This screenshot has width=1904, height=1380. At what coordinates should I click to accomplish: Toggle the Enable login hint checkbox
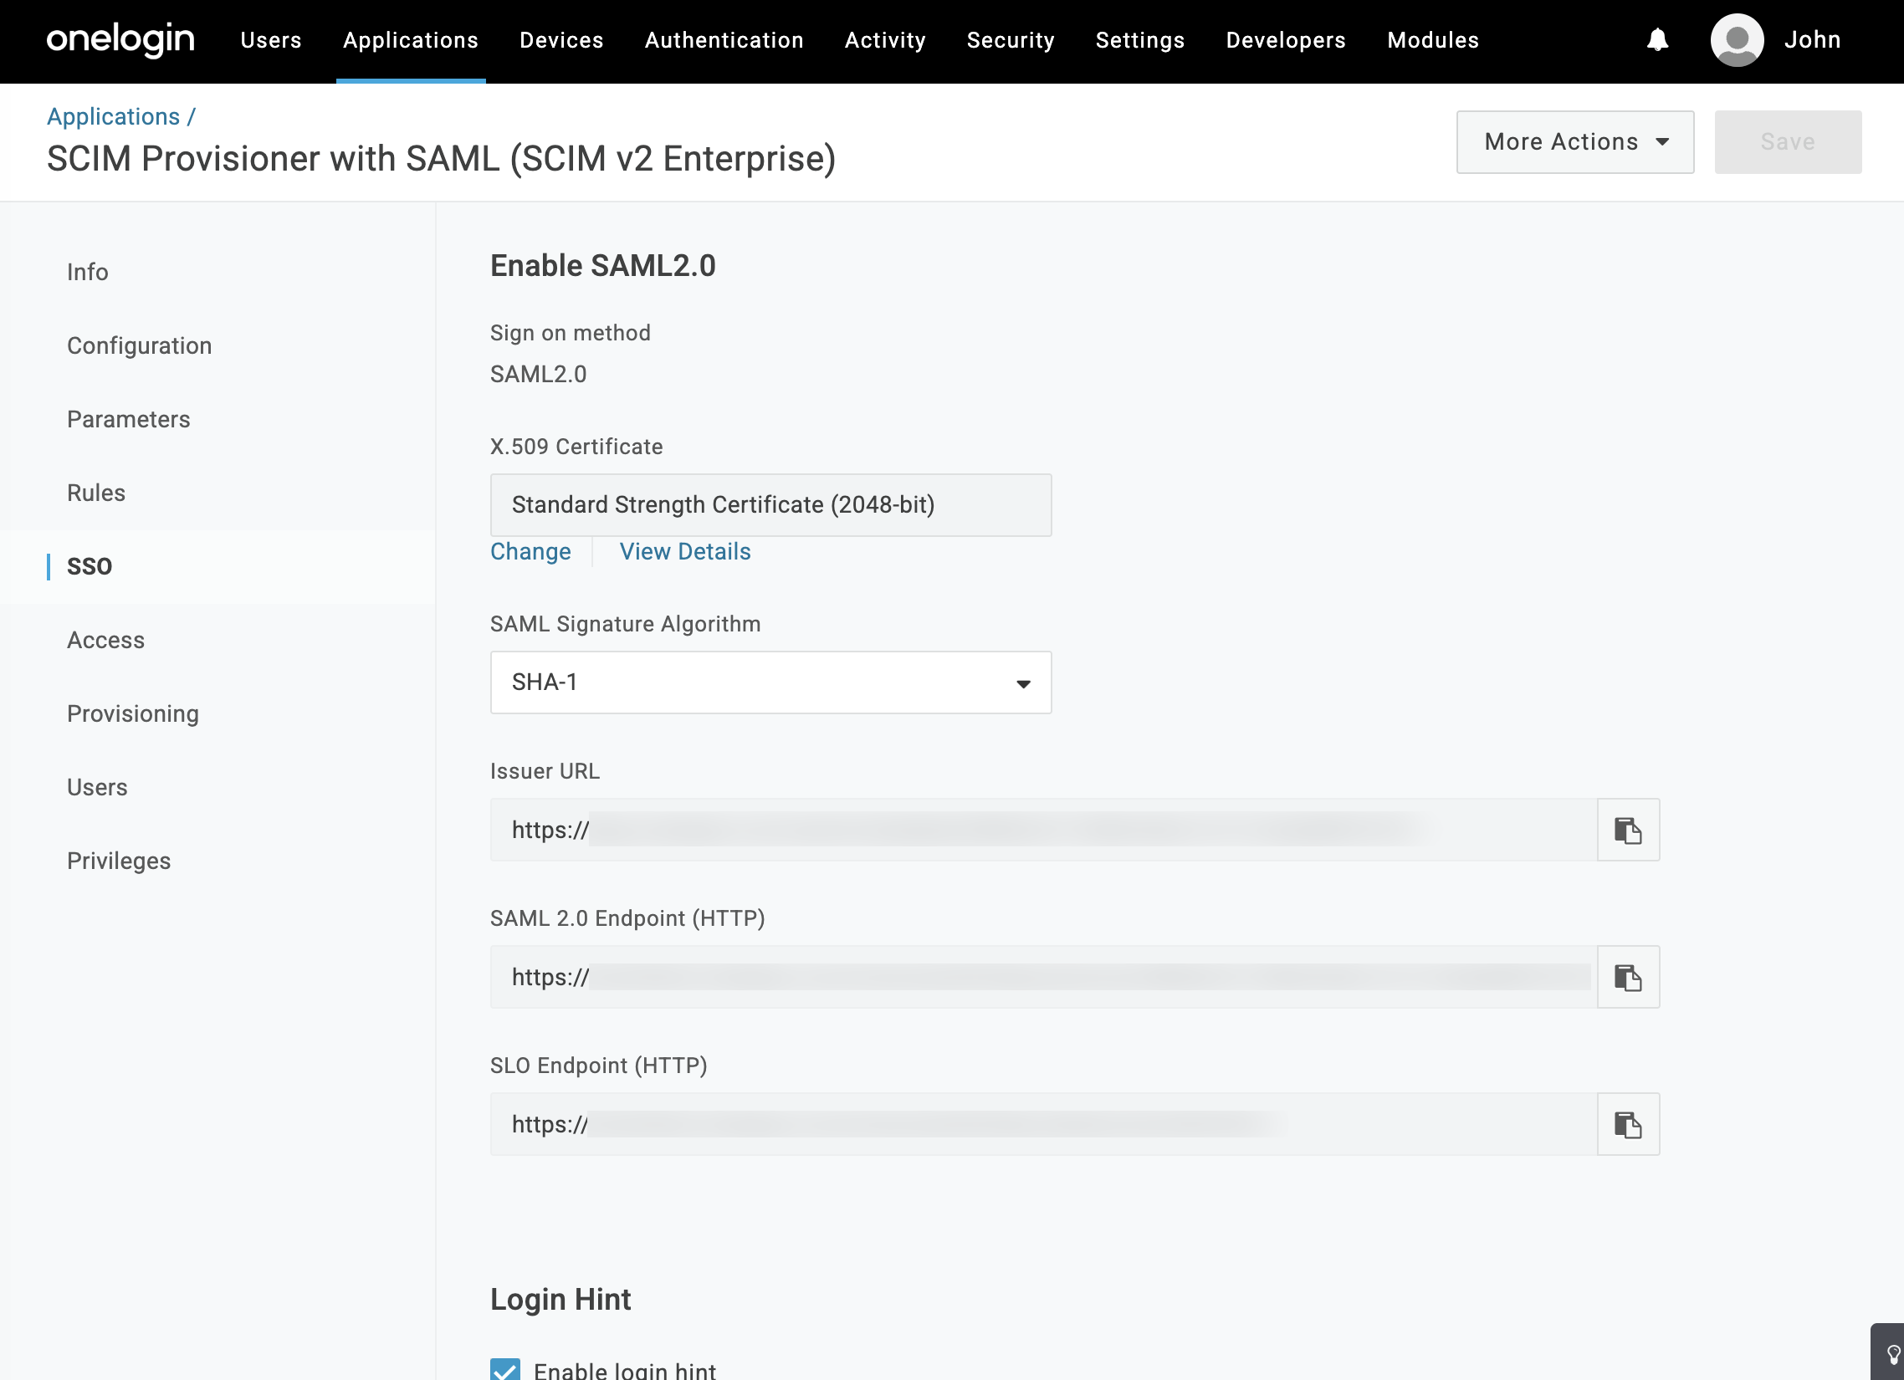505,1370
